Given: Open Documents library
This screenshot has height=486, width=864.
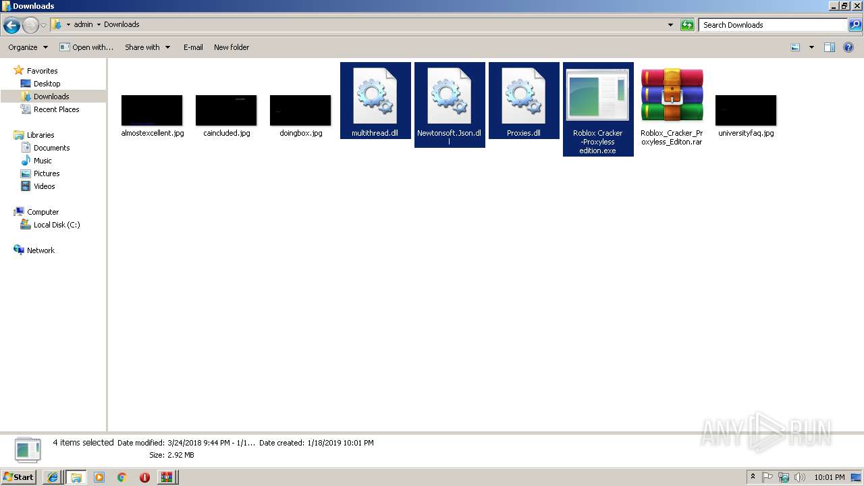Looking at the screenshot, I should coord(51,148).
